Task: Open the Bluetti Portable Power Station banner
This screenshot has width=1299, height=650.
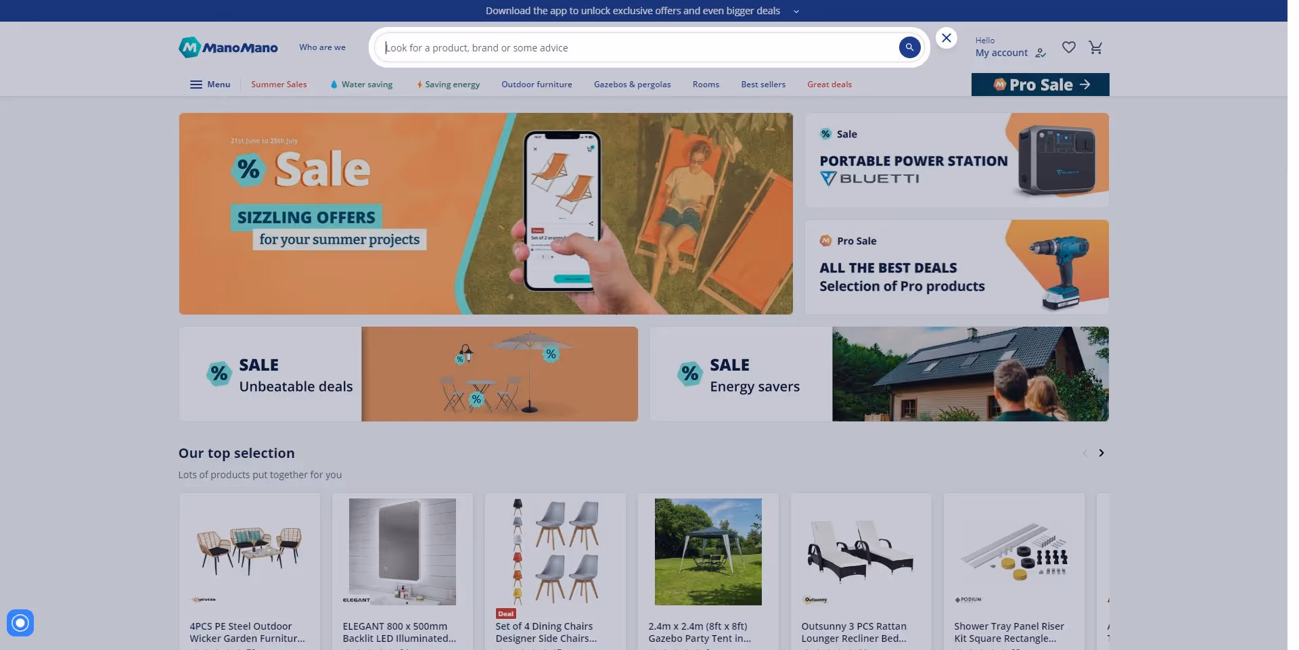Action: 957,160
